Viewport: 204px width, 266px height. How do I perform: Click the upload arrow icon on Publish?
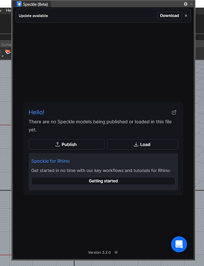57,144
